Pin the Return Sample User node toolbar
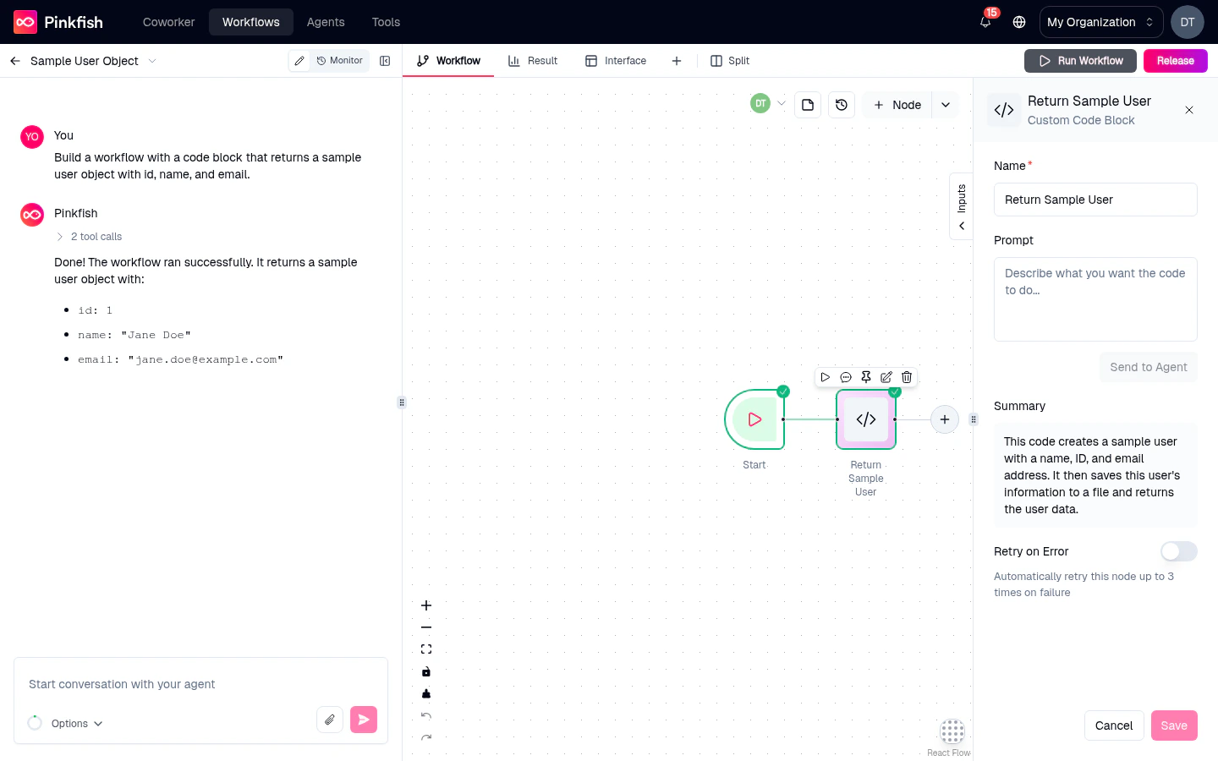 click(866, 377)
